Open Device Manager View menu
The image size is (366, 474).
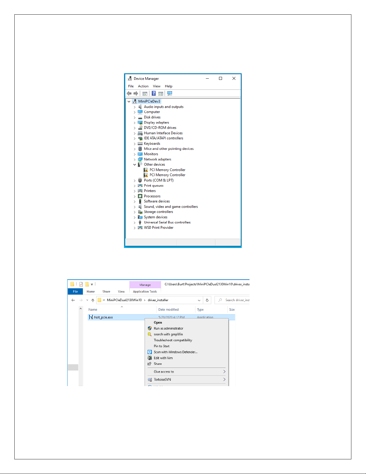[x=157, y=86]
